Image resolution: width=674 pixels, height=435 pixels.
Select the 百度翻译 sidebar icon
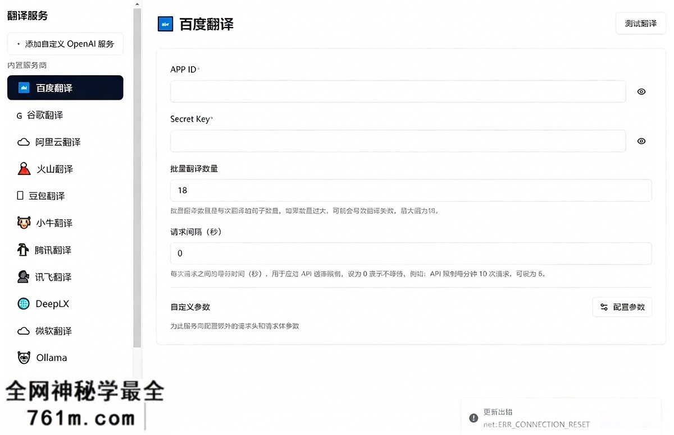[24, 88]
